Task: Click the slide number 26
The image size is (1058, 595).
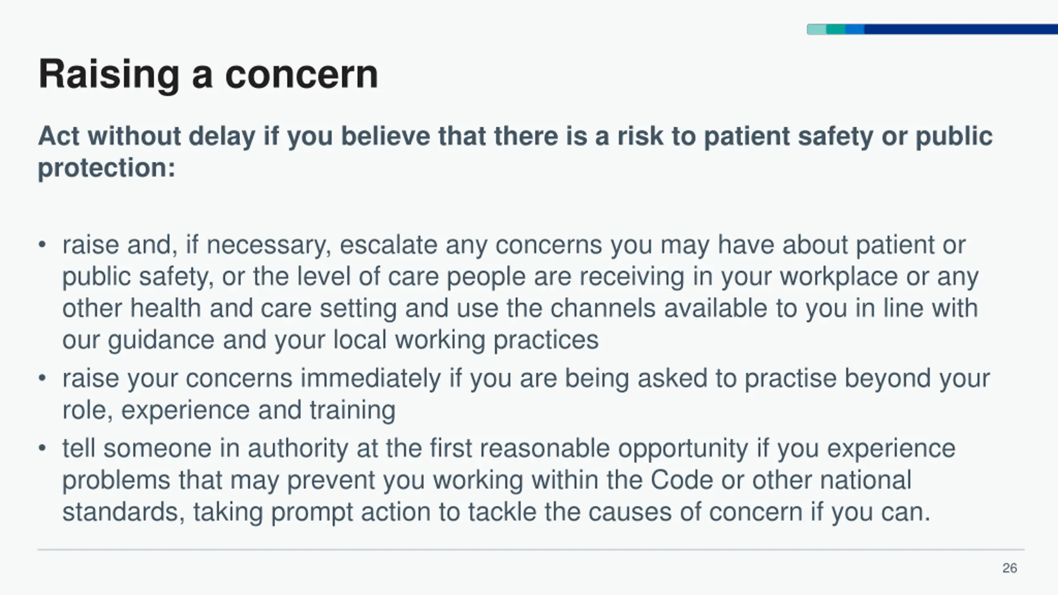Action: [x=1010, y=568]
